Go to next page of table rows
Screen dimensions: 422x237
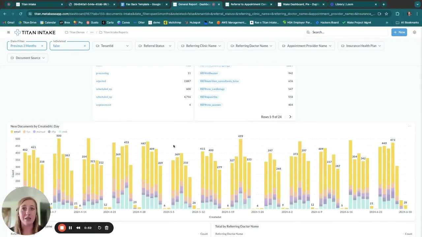tap(290, 117)
